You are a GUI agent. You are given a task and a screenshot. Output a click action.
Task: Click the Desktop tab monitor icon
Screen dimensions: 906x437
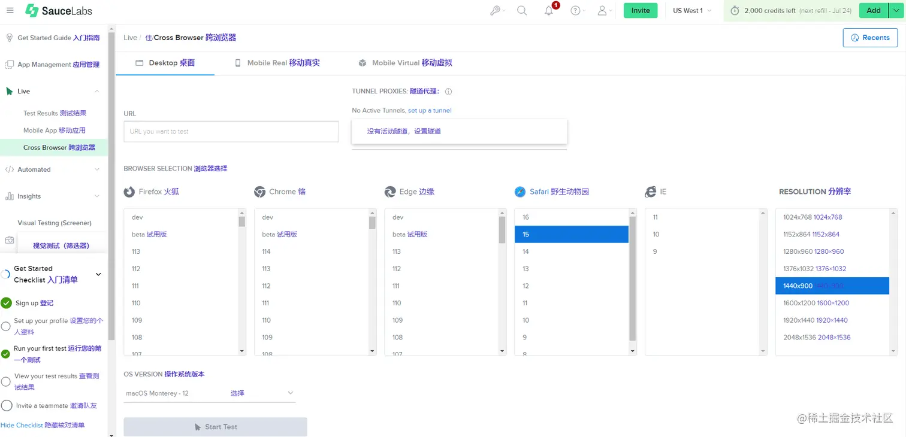[x=140, y=63]
